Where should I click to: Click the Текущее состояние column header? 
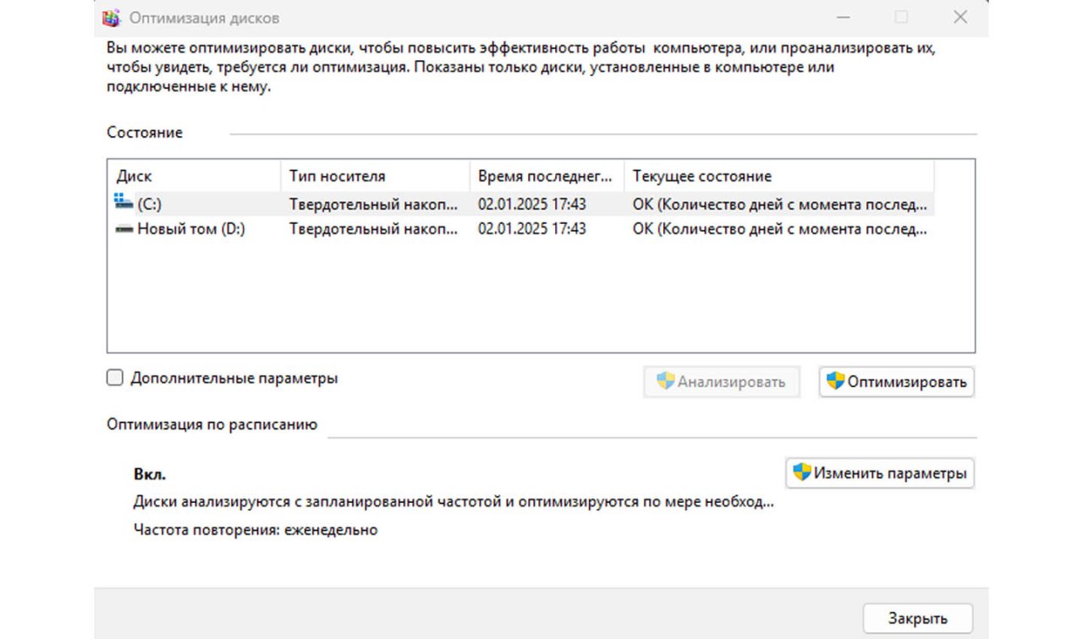click(778, 177)
